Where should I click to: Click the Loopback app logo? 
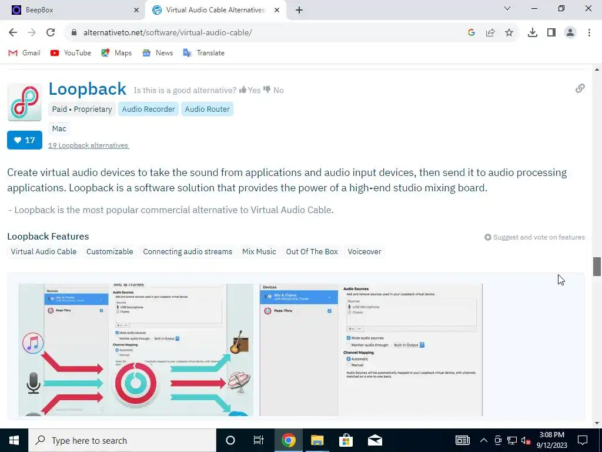point(25,102)
